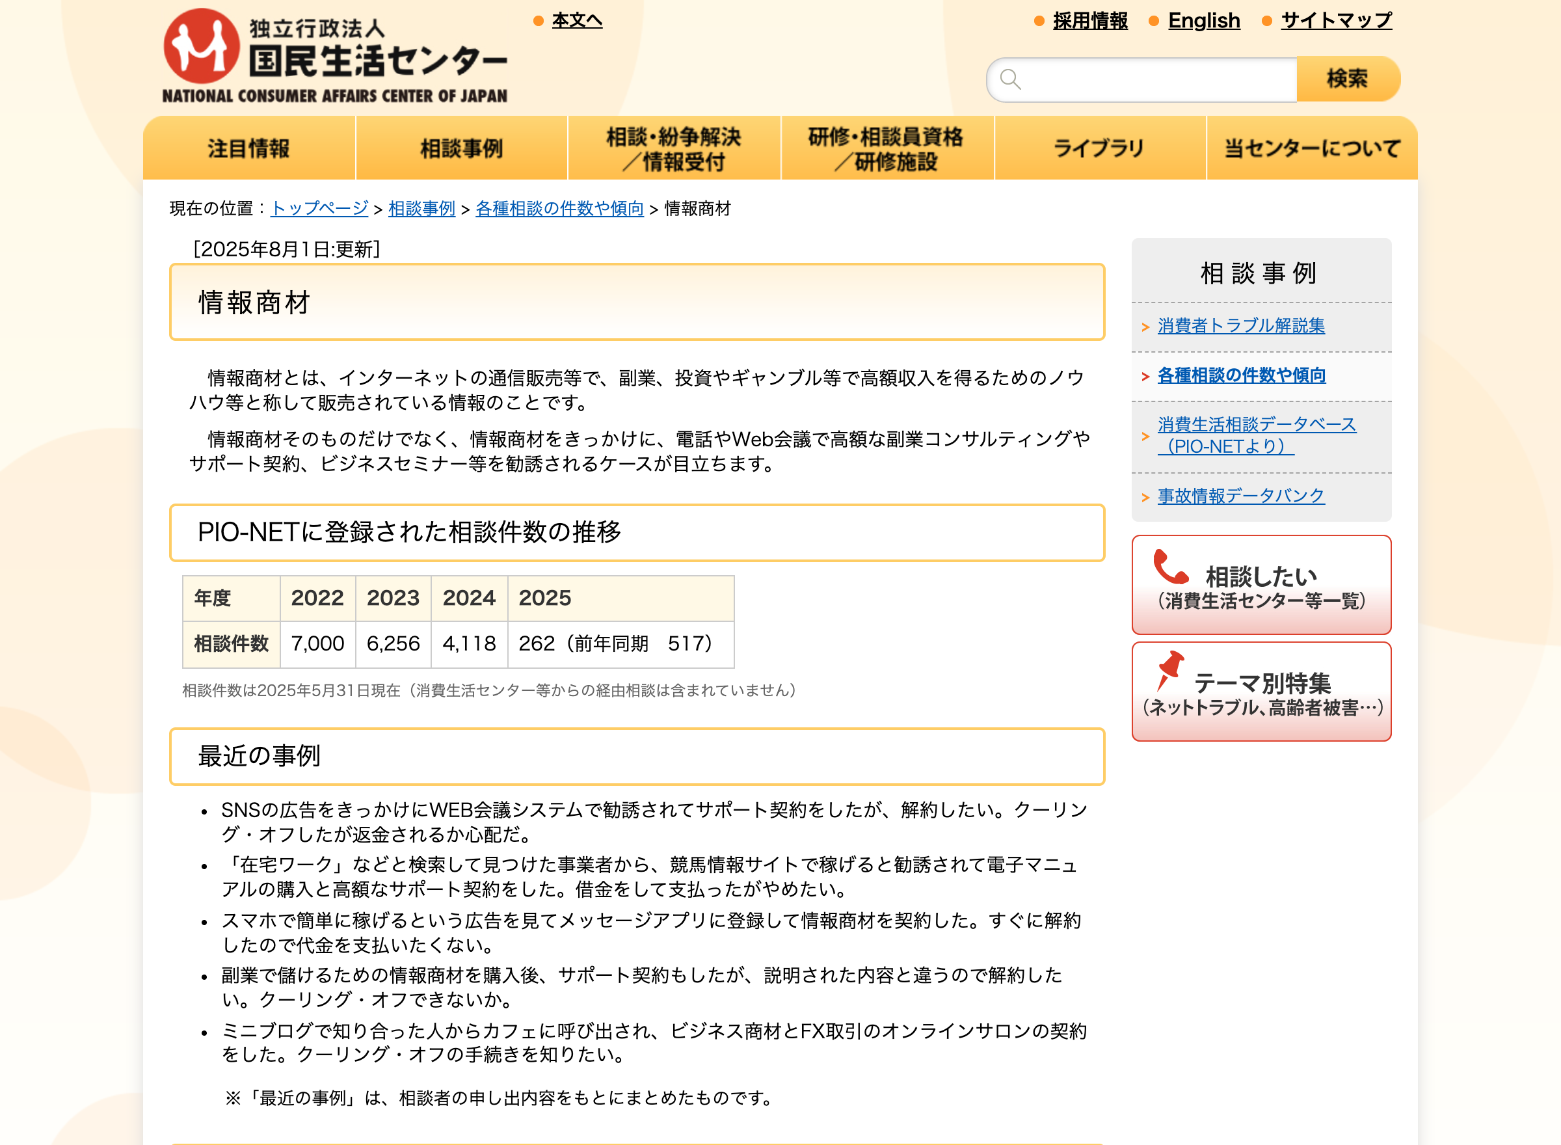
Task: Click arrow marker beside 消費者トラブル解説集
Action: tap(1145, 327)
